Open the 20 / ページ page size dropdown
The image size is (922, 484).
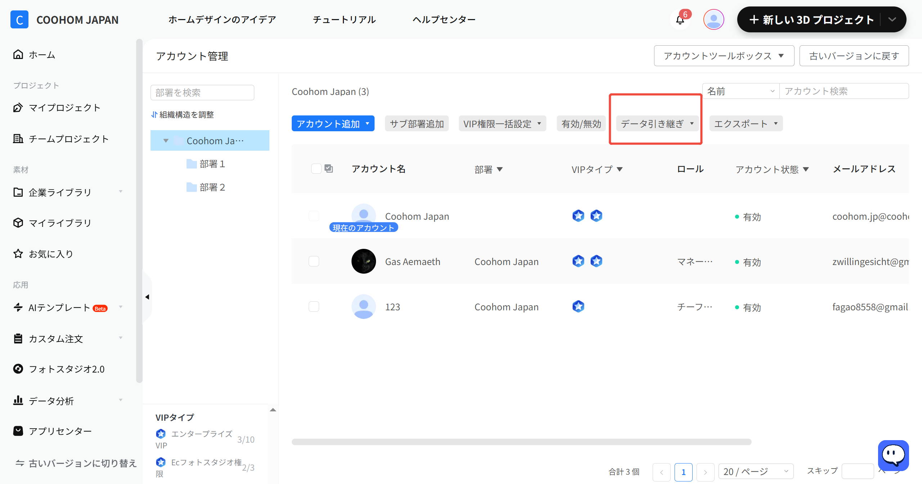756,471
